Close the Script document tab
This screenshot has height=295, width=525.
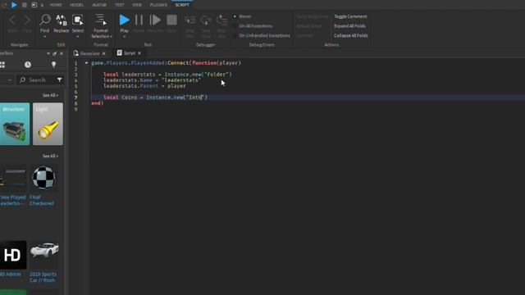[139, 53]
